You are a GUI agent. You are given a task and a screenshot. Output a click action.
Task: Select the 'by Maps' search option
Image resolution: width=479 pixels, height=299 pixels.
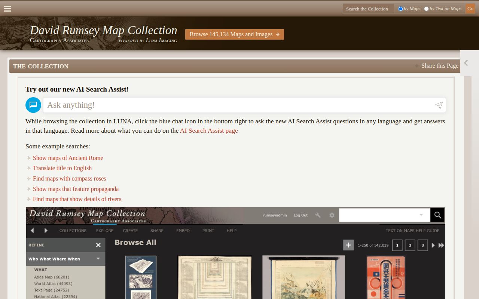(400, 9)
